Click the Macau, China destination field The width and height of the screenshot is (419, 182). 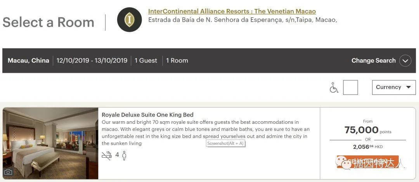coord(28,61)
